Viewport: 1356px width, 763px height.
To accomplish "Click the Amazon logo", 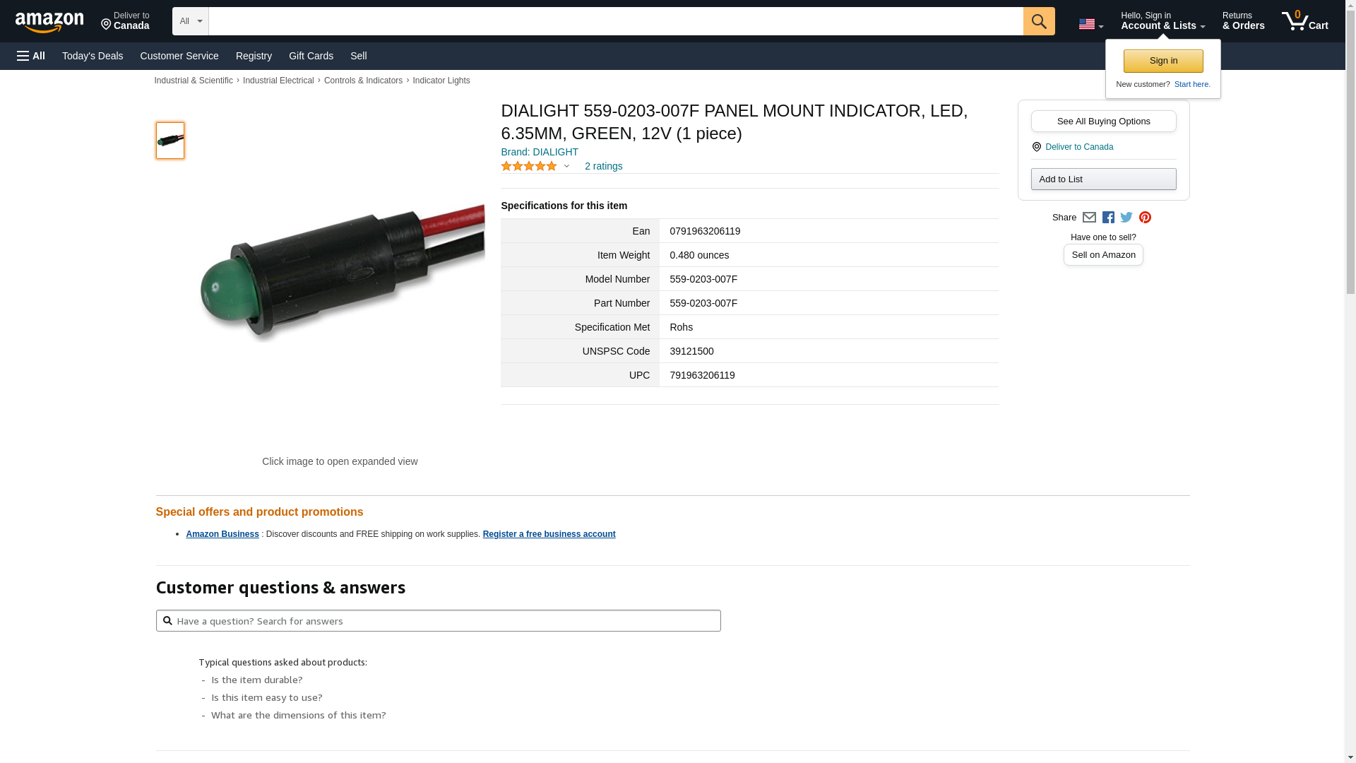I will click(49, 23).
